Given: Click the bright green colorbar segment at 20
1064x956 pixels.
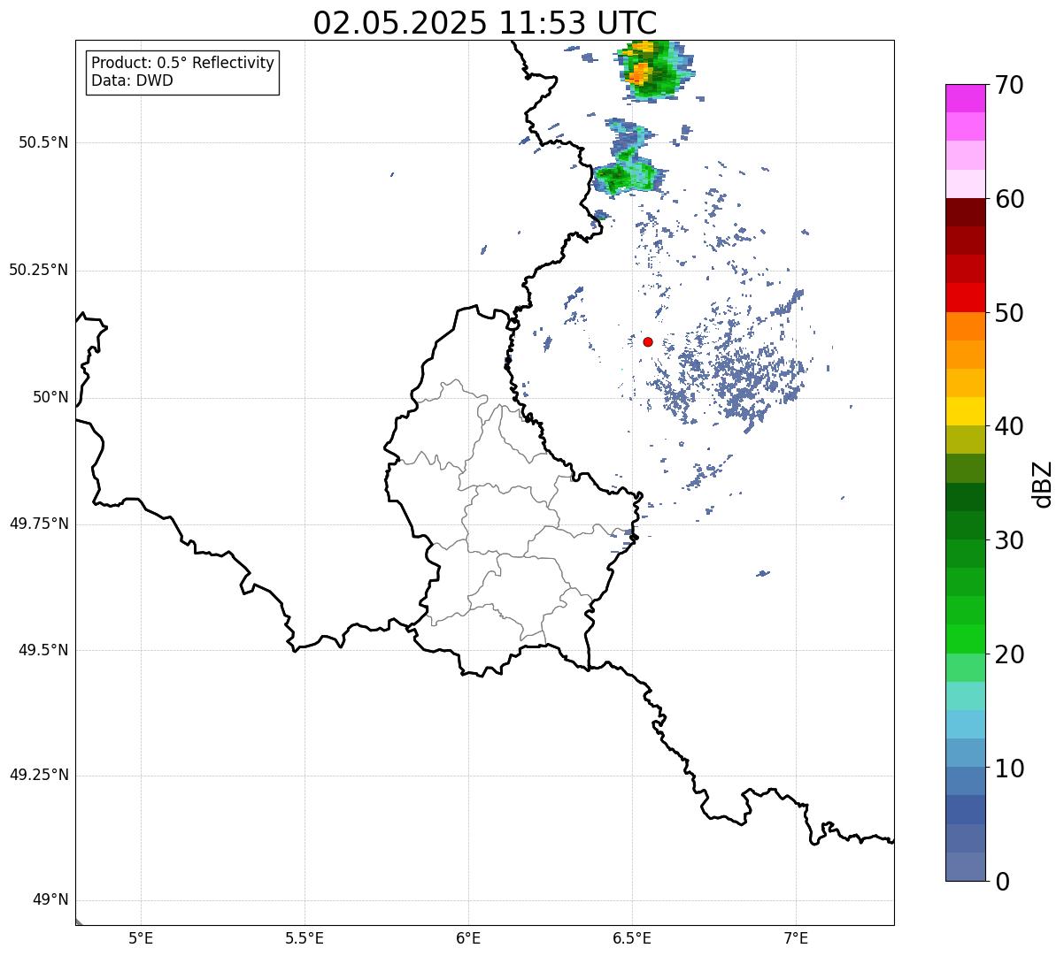Looking at the screenshot, I should (965, 639).
